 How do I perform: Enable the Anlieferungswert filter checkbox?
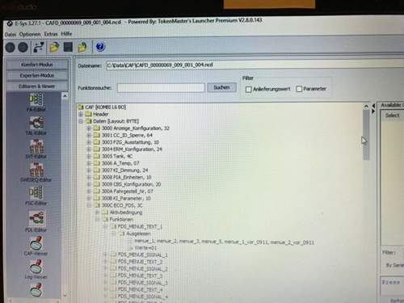(x=249, y=89)
